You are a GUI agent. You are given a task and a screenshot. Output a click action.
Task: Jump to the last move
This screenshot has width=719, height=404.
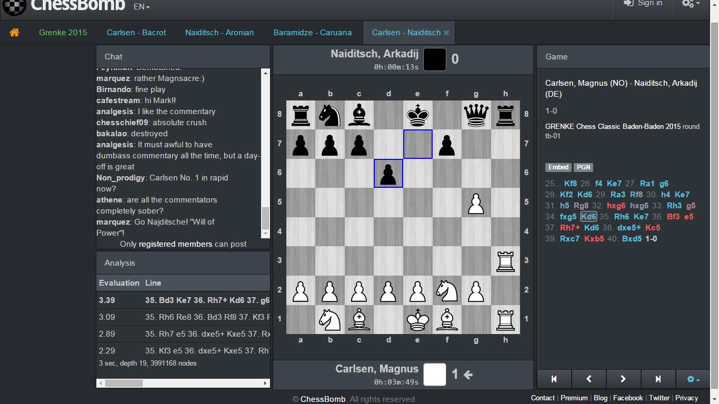pos(658,379)
